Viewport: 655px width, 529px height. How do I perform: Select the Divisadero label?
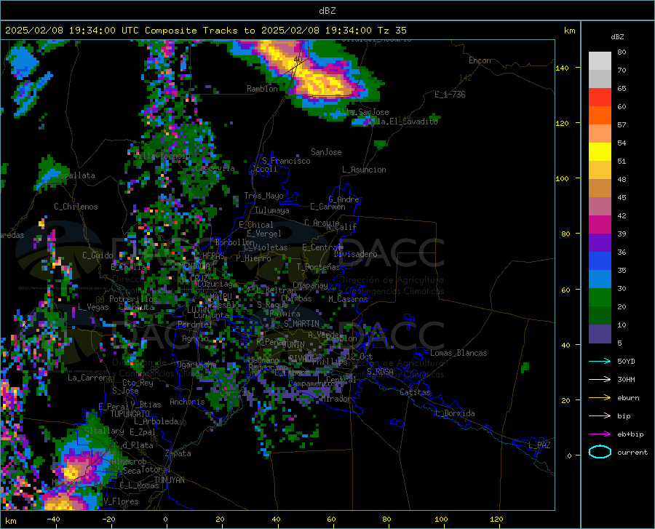click(x=355, y=254)
